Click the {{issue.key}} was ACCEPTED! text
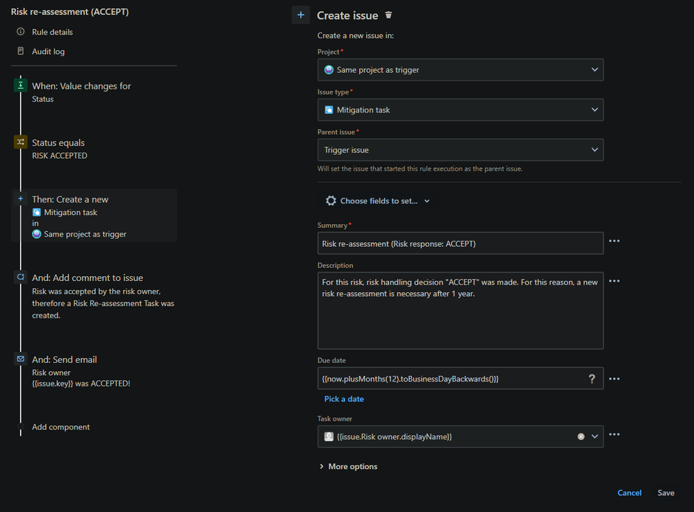This screenshot has width=694, height=512. 81,384
